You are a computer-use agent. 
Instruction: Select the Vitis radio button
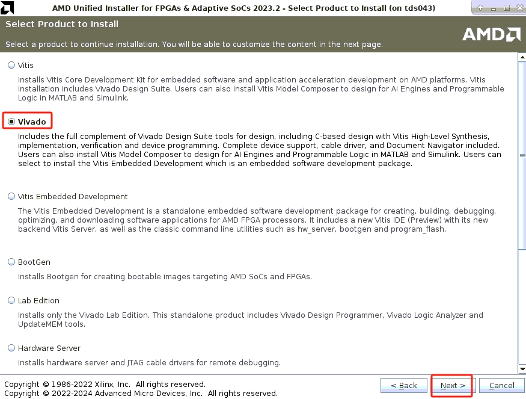click(x=11, y=65)
